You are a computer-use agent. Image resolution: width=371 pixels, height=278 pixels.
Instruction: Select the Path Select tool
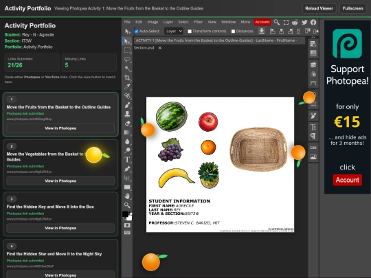[x=127, y=178]
